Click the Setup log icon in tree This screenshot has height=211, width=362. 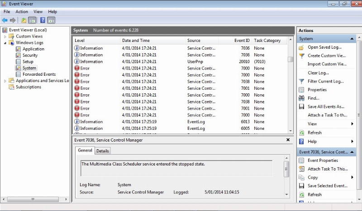pos(18,61)
